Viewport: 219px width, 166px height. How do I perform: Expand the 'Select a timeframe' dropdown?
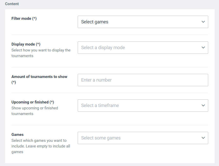[139, 106]
